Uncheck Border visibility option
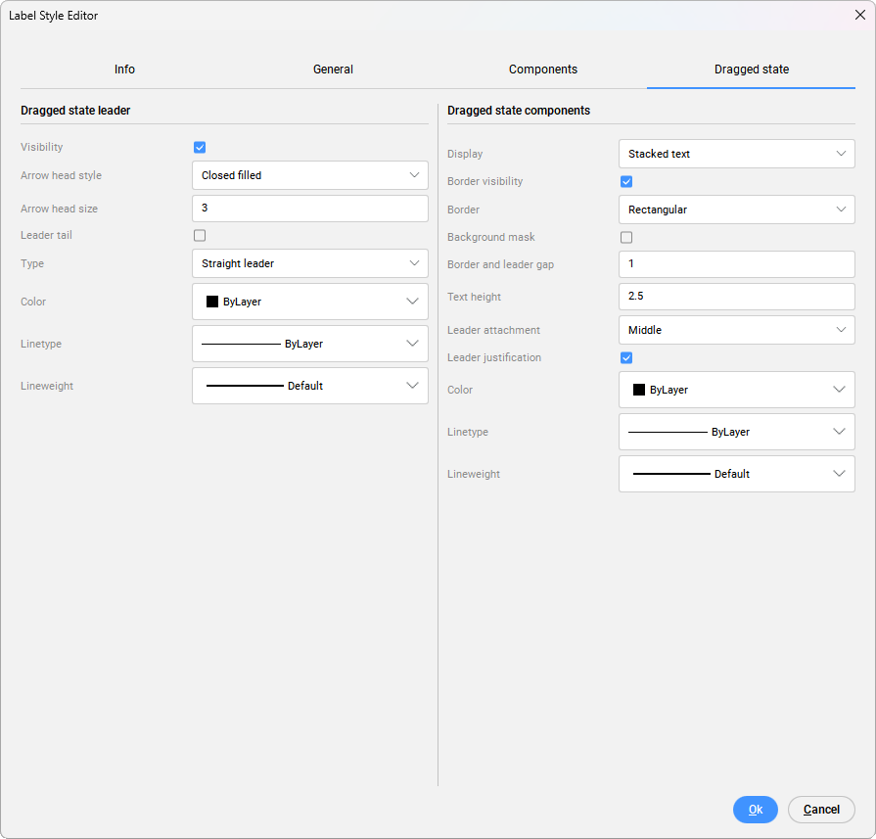 click(x=626, y=182)
